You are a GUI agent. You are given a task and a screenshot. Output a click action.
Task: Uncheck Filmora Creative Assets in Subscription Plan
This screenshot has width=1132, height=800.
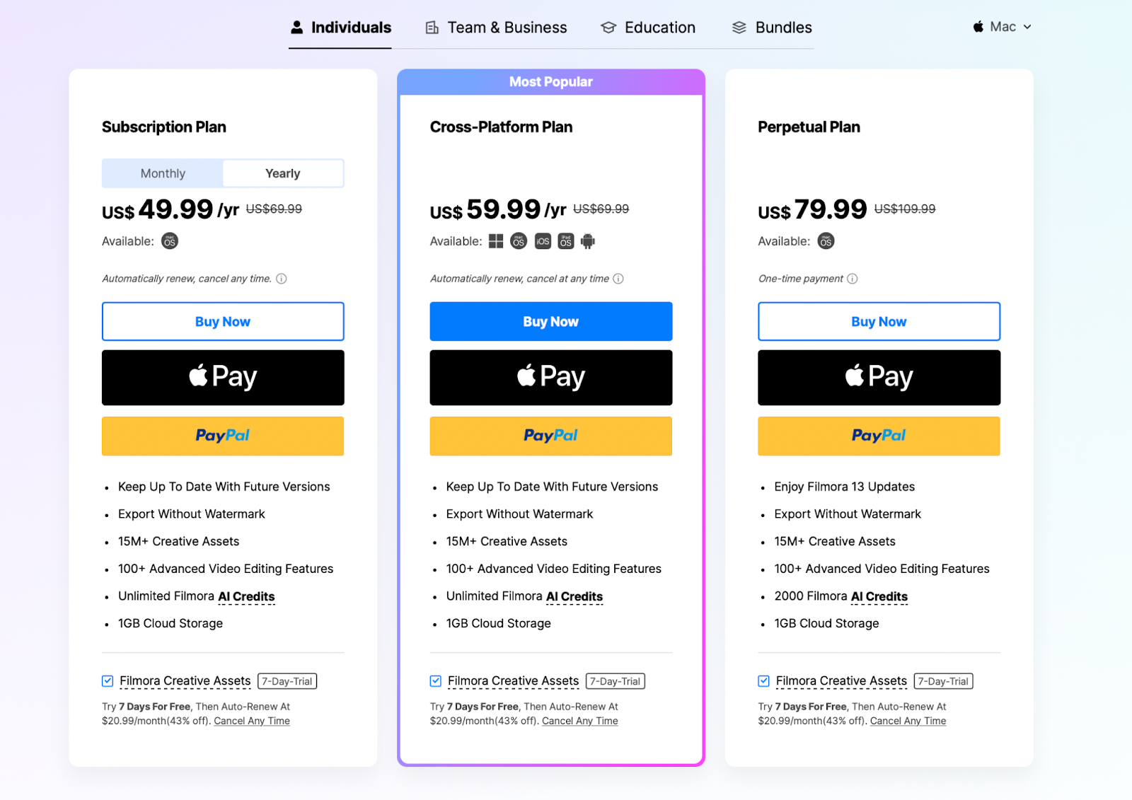pos(108,681)
